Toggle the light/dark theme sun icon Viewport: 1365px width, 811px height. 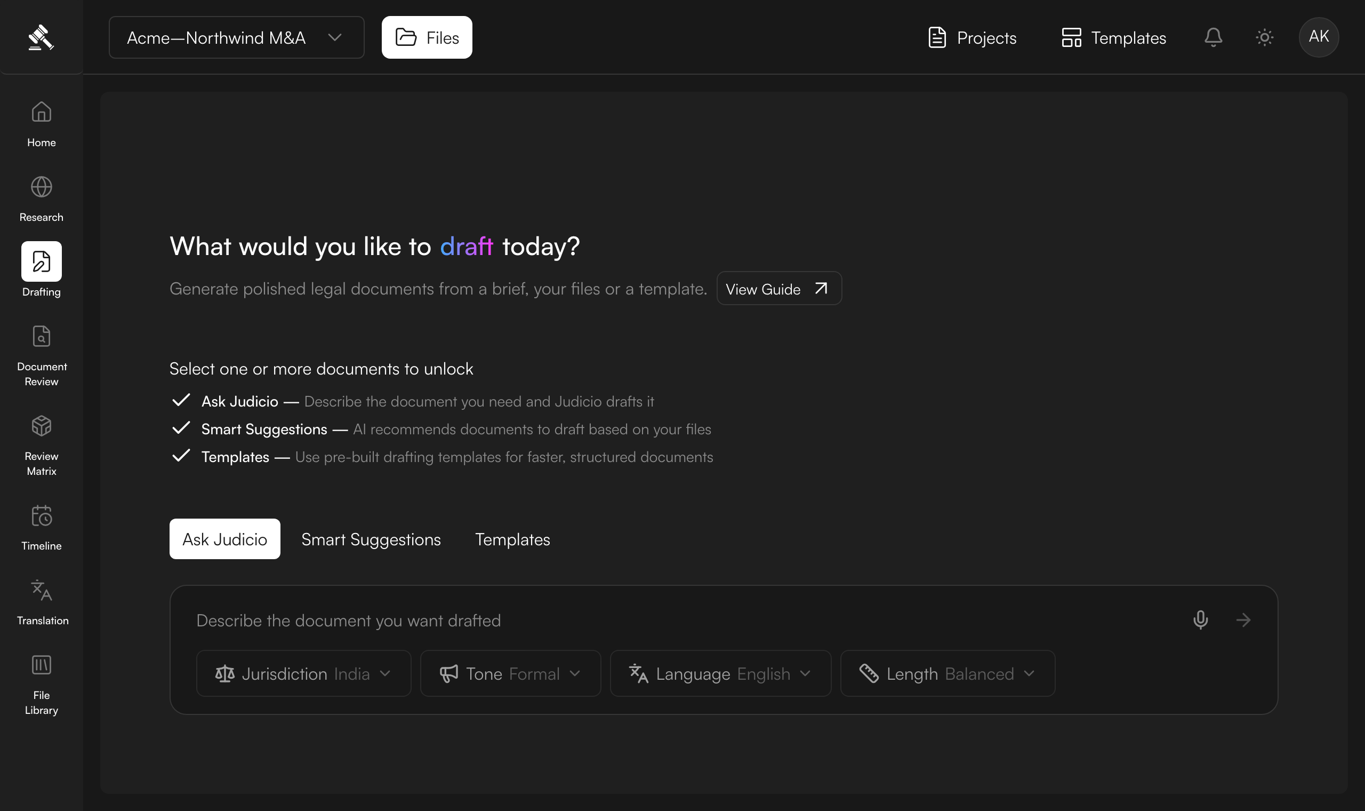[x=1265, y=37]
